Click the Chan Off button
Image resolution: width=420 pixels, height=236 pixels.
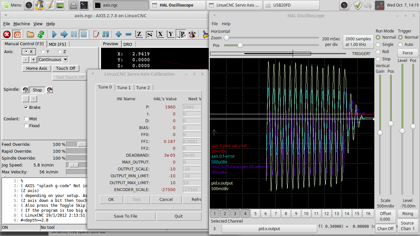[386, 228]
